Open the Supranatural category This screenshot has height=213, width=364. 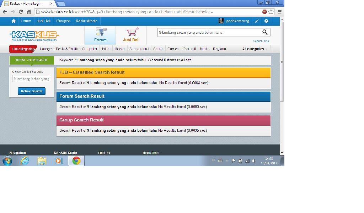139,49
